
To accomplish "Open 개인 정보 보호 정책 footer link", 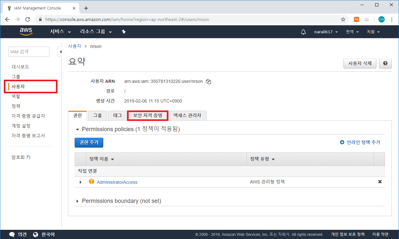I will (x=348, y=235).
